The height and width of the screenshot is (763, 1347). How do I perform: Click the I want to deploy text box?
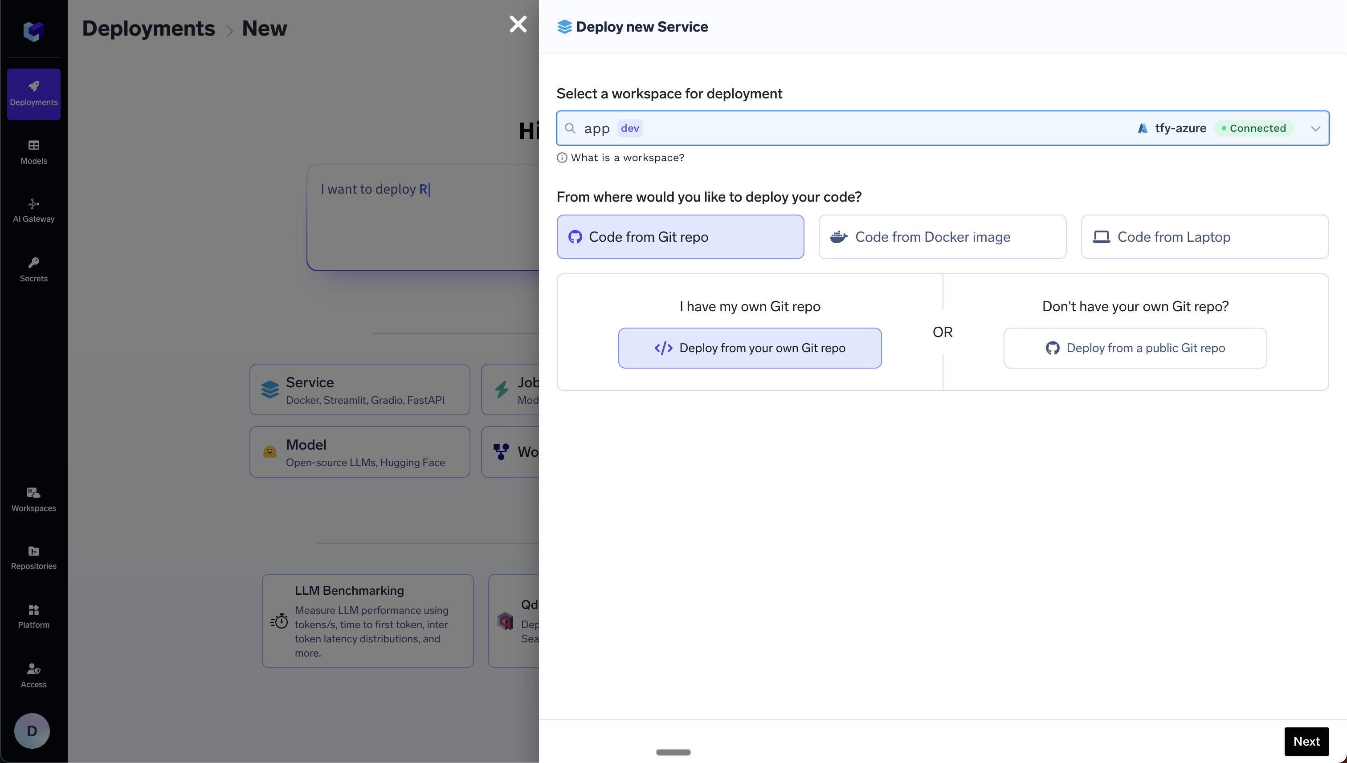pos(423,218)
